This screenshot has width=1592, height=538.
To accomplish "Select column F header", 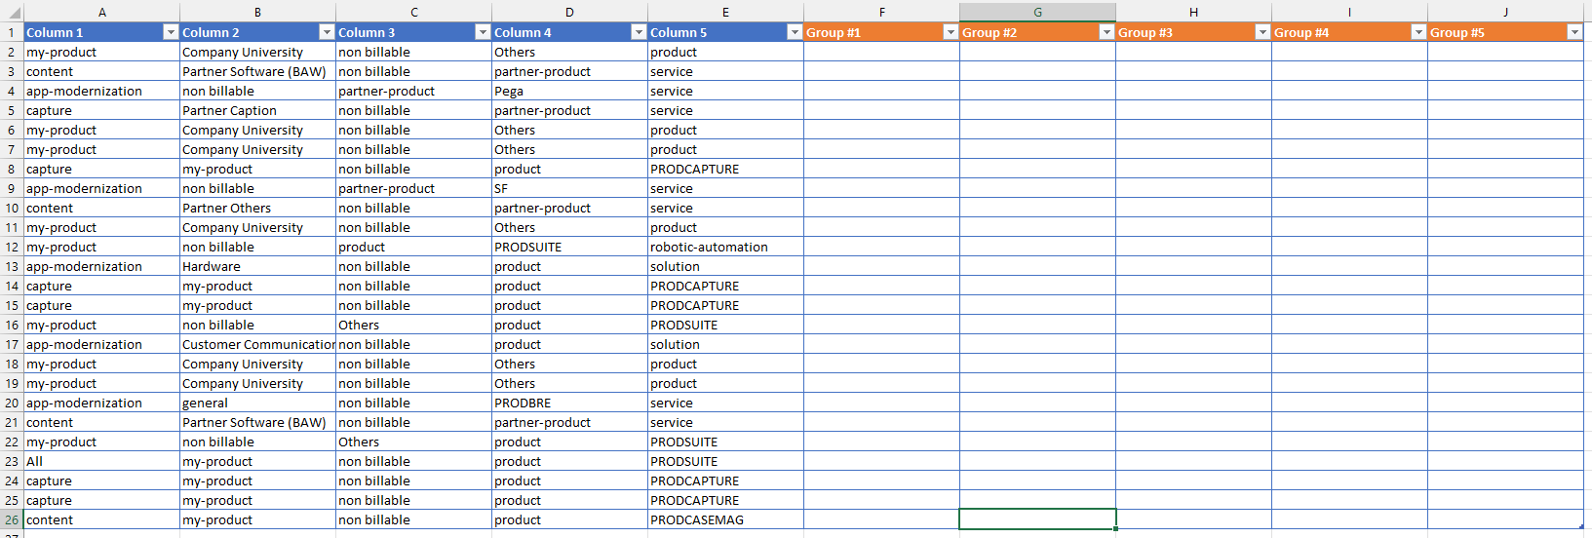I will pos(882,12).
